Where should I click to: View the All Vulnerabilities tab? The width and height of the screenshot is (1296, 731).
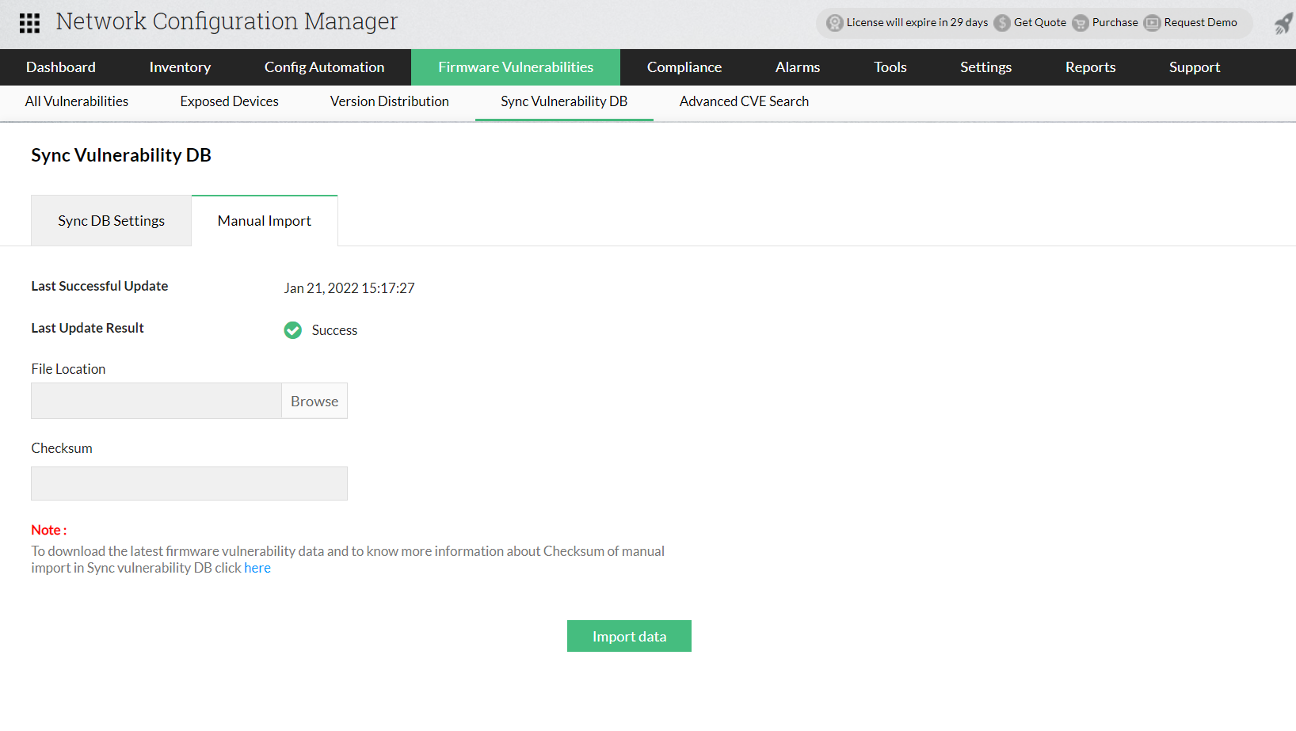point(76,101)
